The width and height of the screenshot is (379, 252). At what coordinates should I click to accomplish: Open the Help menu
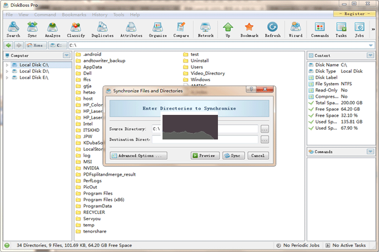tap(135, 15)
